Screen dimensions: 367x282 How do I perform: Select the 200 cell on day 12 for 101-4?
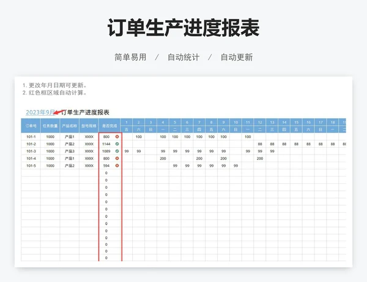[260, 159]
